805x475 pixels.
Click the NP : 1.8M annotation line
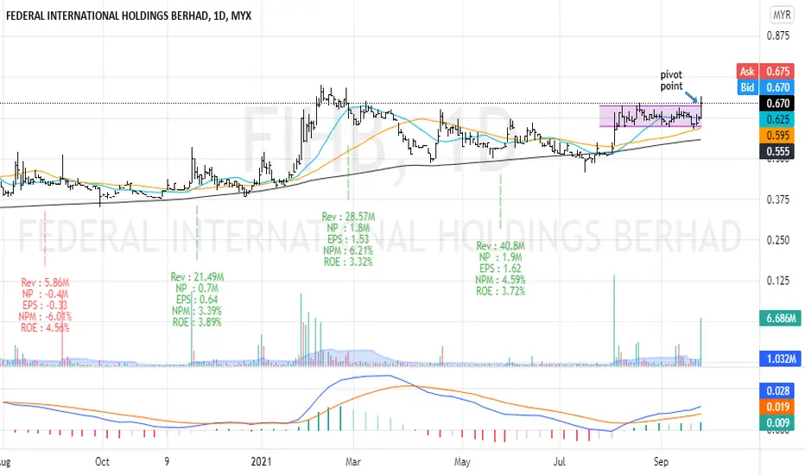(348, 228)
